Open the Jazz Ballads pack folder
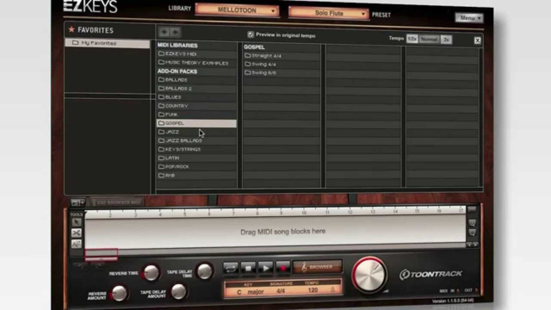 point(197,141)
